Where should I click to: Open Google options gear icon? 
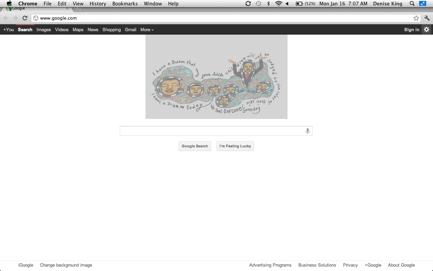(427, 29)
